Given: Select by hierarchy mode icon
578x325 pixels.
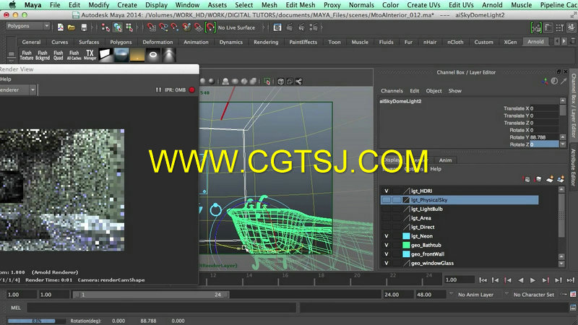Looking at the screenshot, I should click(x=105, y=27).
